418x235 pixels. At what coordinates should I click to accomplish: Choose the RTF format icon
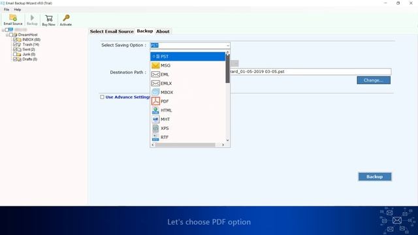coord(155,137)
